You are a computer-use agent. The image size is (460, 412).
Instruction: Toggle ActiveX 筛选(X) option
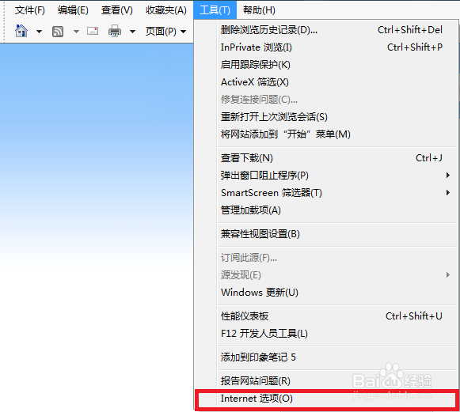326,82
